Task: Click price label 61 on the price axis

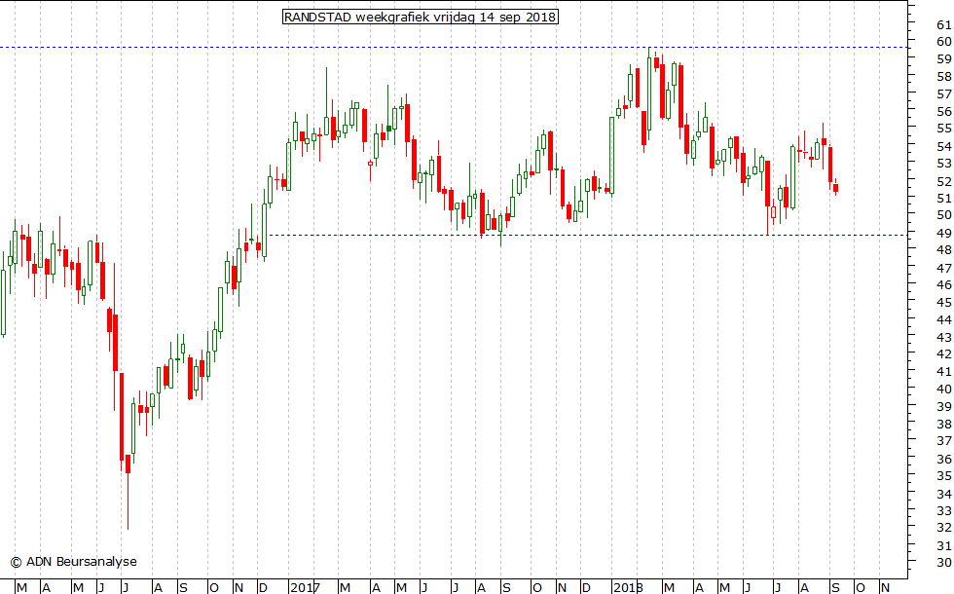Action: point(943,25)
